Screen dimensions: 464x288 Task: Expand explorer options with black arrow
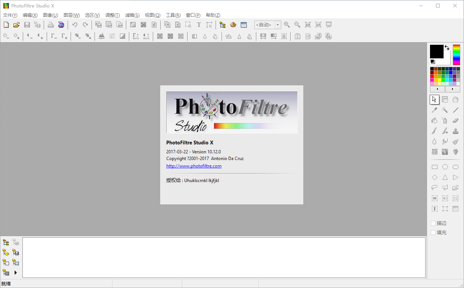coord(16,273)
